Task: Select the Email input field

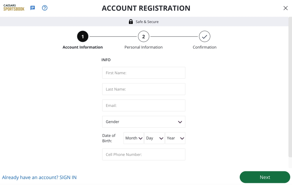Action: [144, 105]
